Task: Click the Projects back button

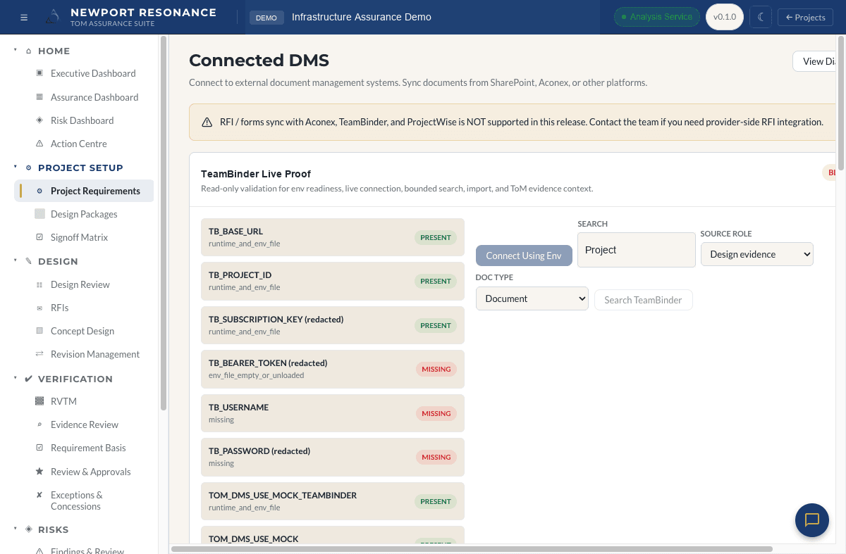Action: click(x=805, y=18)
